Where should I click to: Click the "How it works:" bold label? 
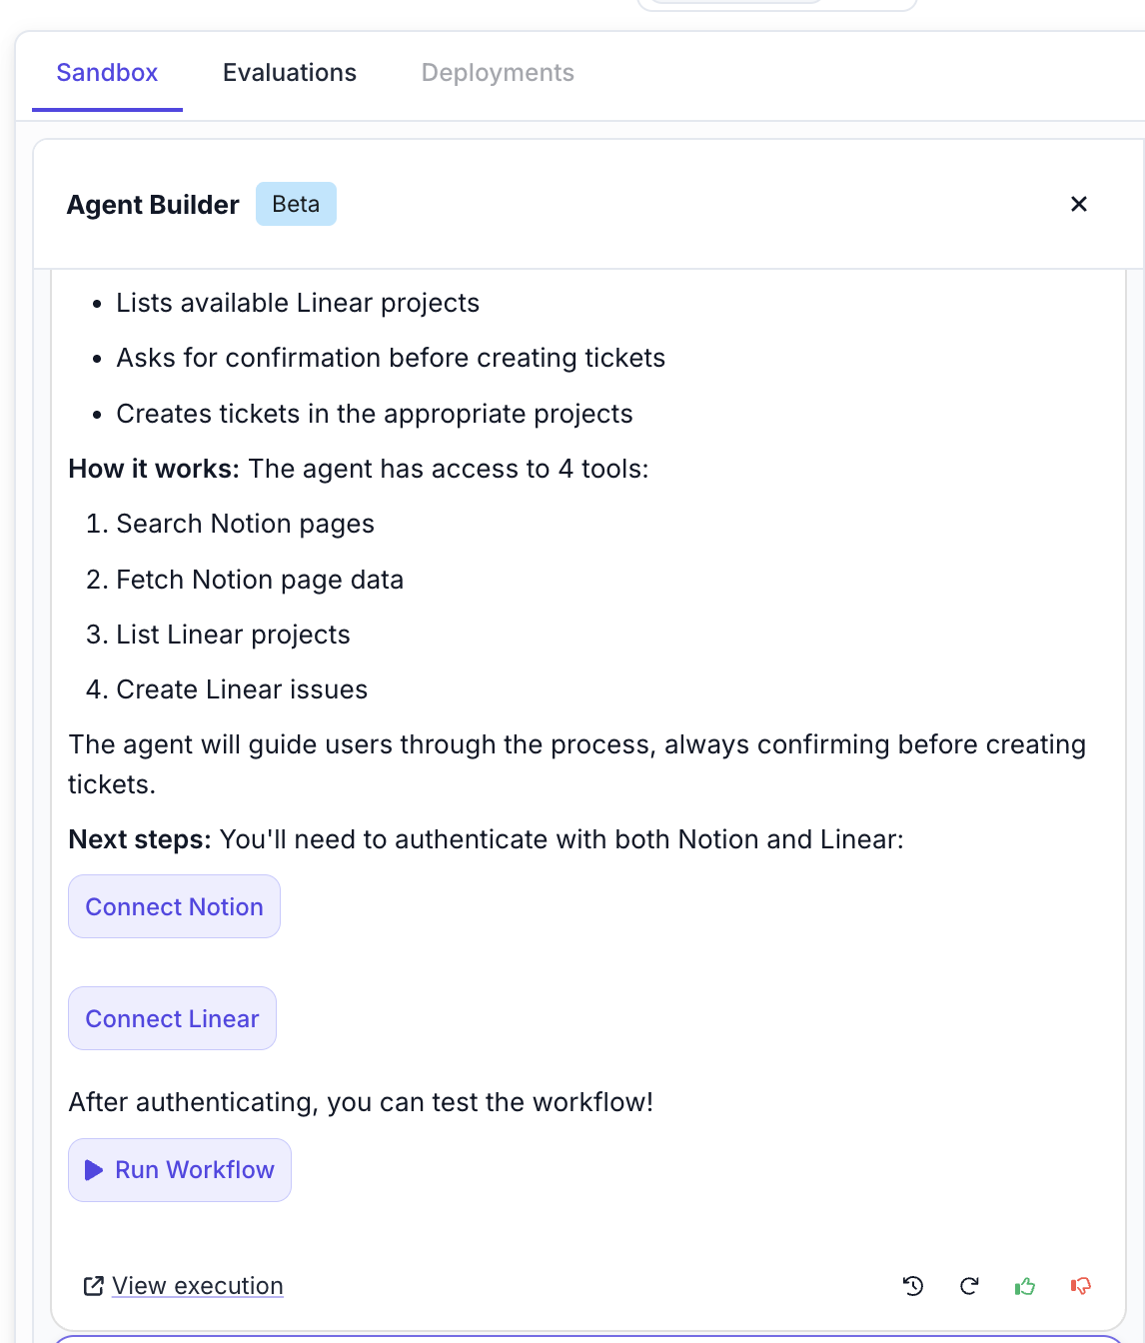154,469
